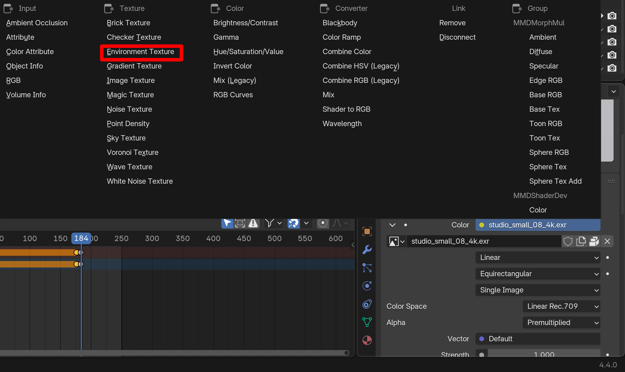Toggle Only Show Errors warning icon

253,223
